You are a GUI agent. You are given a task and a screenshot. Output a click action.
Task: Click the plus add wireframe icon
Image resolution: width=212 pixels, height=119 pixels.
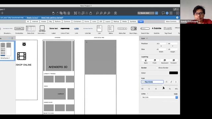pyautogui.click(x=2, y=13)
